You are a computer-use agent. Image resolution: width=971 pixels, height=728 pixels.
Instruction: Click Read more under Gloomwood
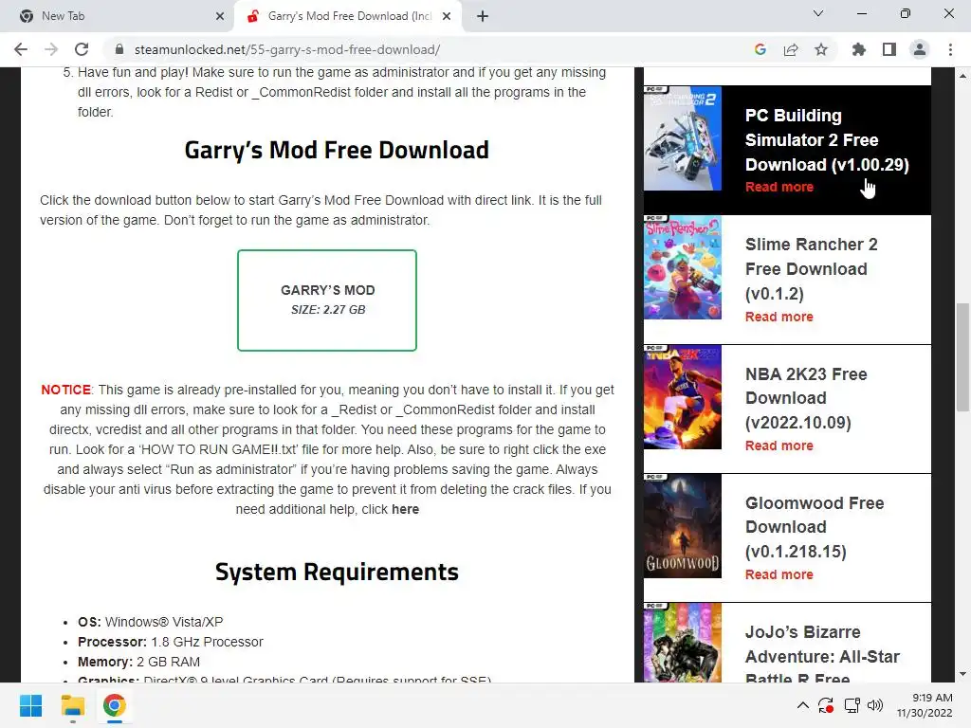[779, 574]
